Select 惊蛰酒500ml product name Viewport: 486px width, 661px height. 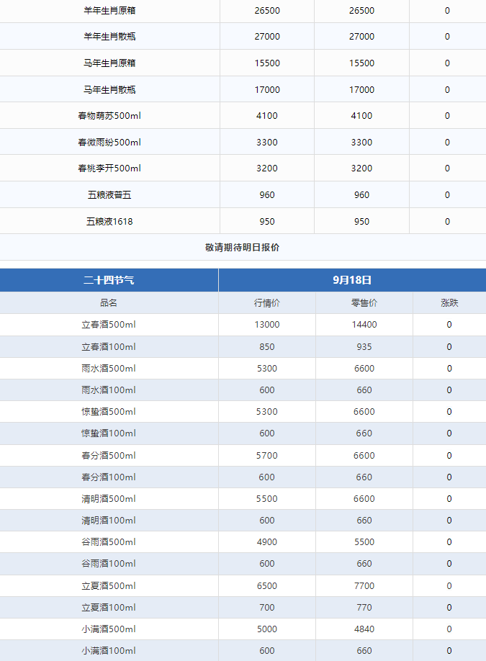click(109, 412)
